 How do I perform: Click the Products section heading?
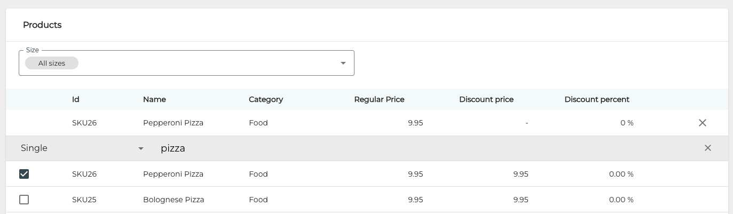[42, 25]
